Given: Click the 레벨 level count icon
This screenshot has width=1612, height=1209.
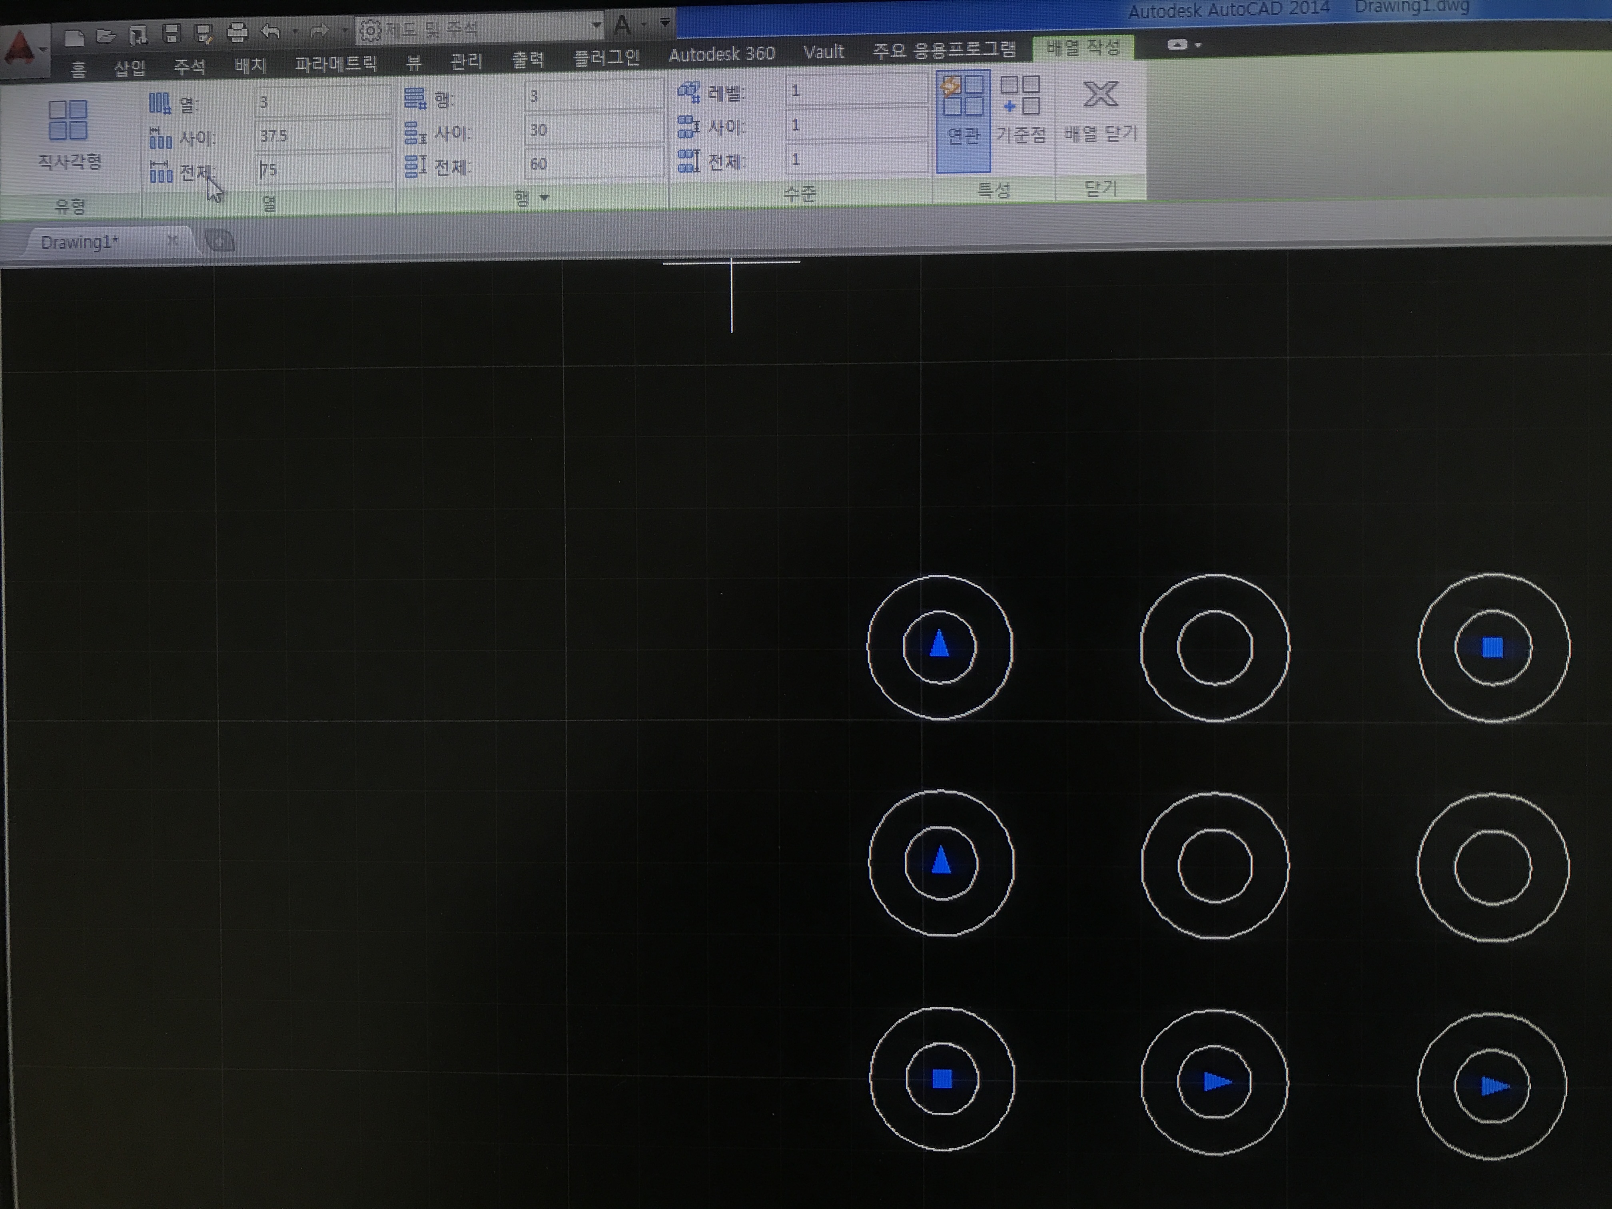Looking at the screenshot, I should tap(688, 92).
